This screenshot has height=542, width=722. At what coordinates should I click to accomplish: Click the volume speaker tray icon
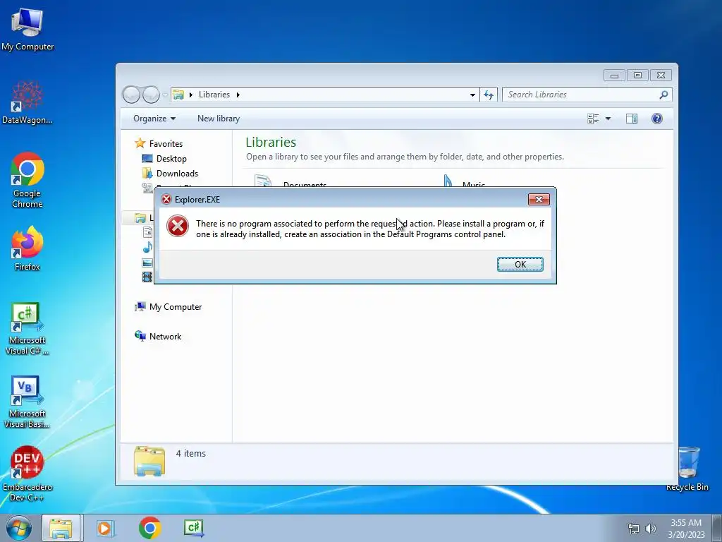(651, 529)
